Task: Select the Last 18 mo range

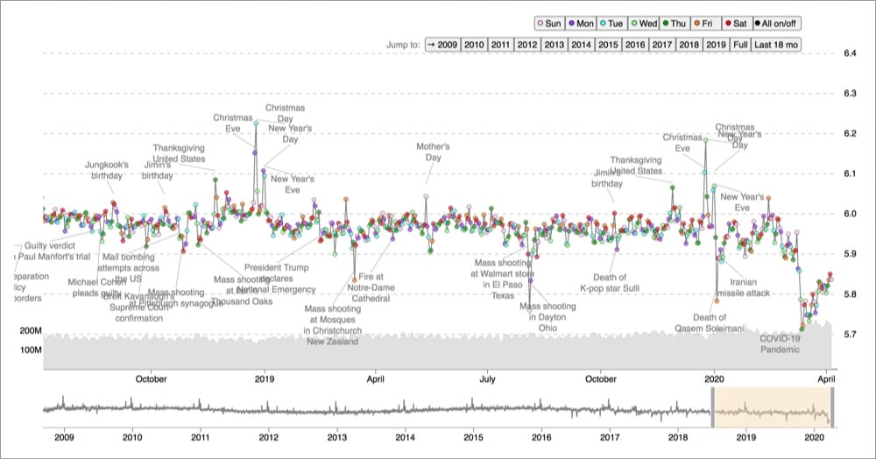Action: click(x=776, y=44)
